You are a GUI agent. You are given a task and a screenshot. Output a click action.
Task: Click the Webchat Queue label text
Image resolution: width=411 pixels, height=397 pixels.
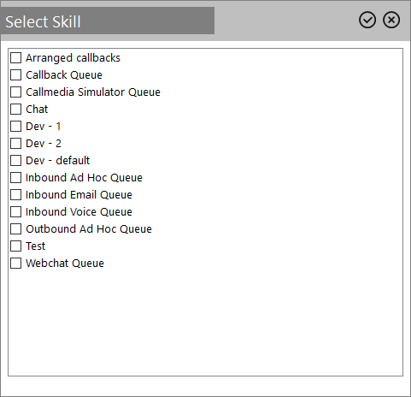point(65,264)
